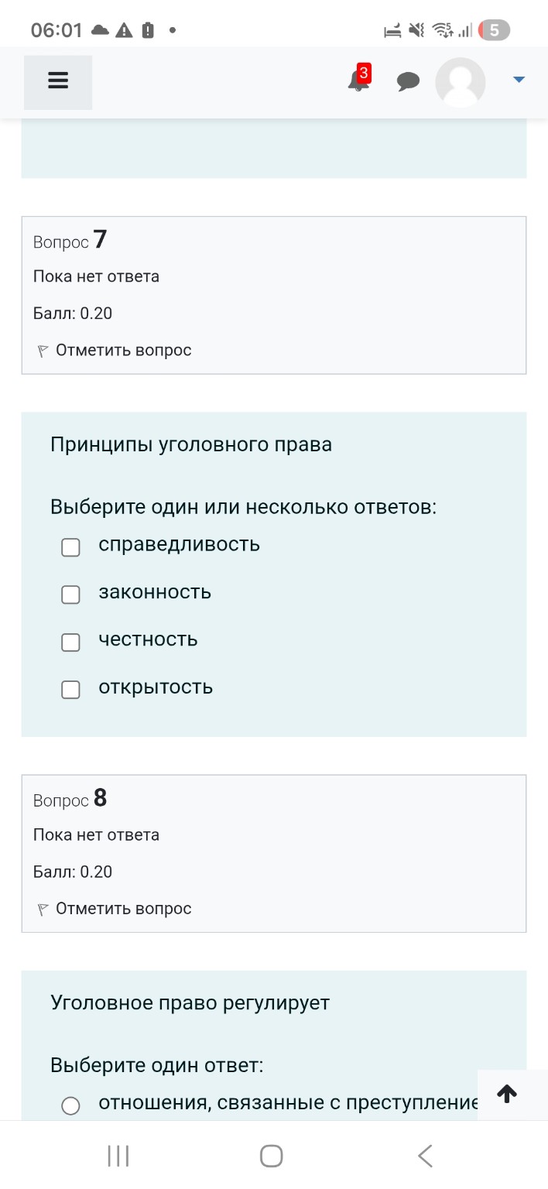Open messages via the chat bubble icon
Screen dimensions: 548x1189
coord(409,81)
